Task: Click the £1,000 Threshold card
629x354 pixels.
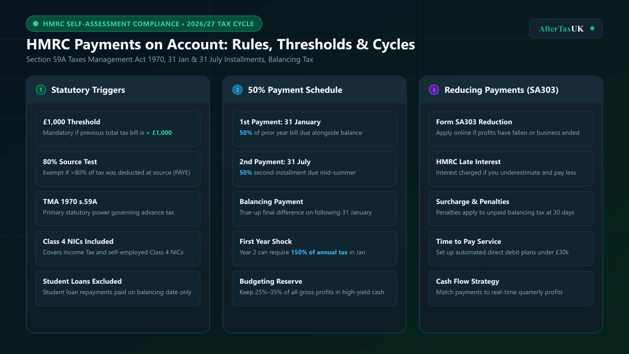Action: point(118,129)
